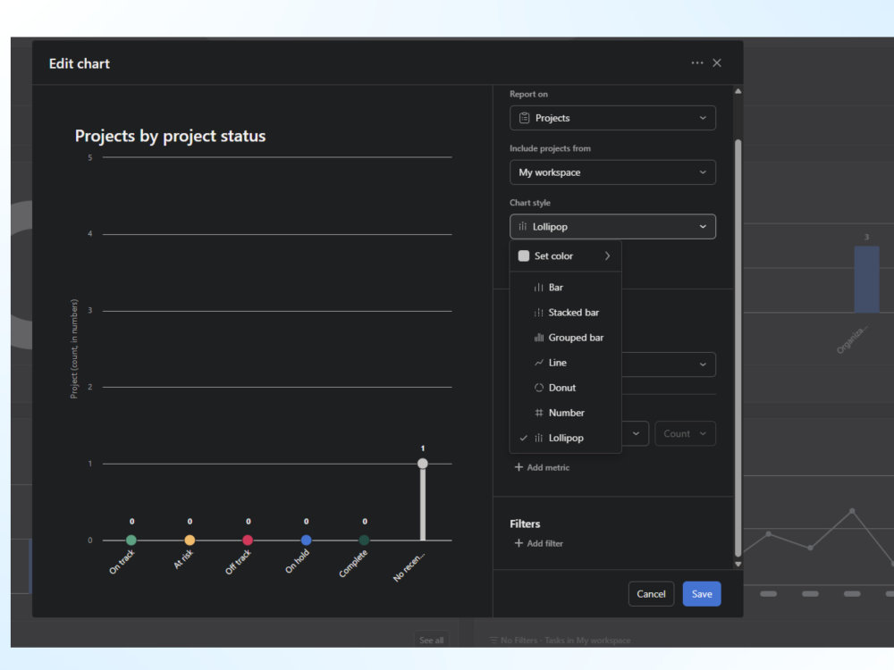This screenshot has width=894, height=670.
Task: Choose Grouped bar chart style
Action: tap(565, 338)
